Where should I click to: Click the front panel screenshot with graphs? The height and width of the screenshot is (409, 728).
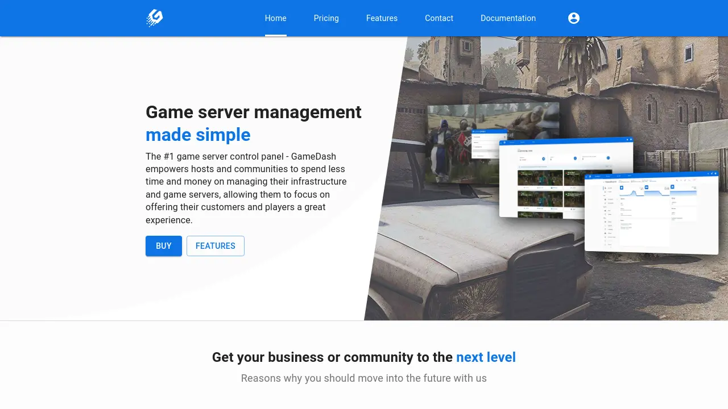[x=652, y=212]
